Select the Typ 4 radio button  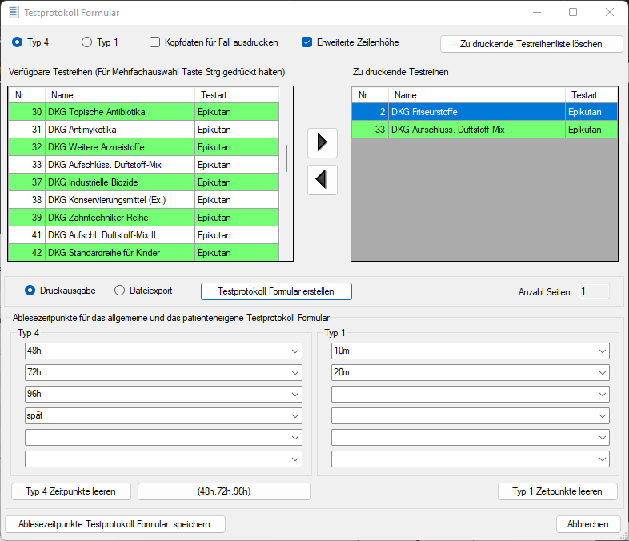coord(18,42)
